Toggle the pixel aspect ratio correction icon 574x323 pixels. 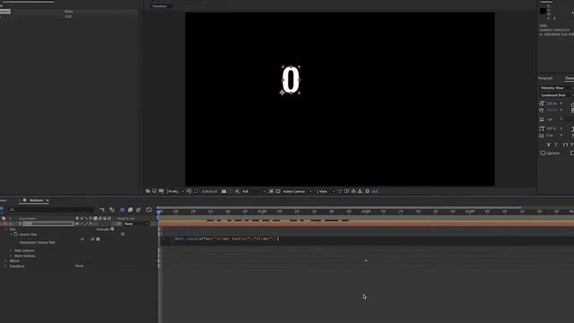340,191
